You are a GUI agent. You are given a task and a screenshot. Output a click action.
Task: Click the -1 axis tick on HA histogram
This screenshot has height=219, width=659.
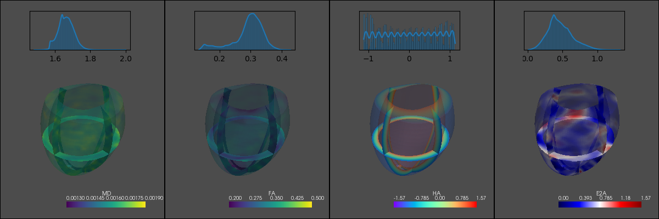(367, 57)
